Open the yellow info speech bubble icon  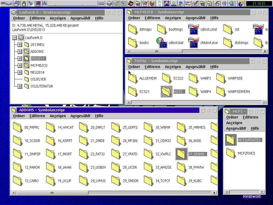241,3
